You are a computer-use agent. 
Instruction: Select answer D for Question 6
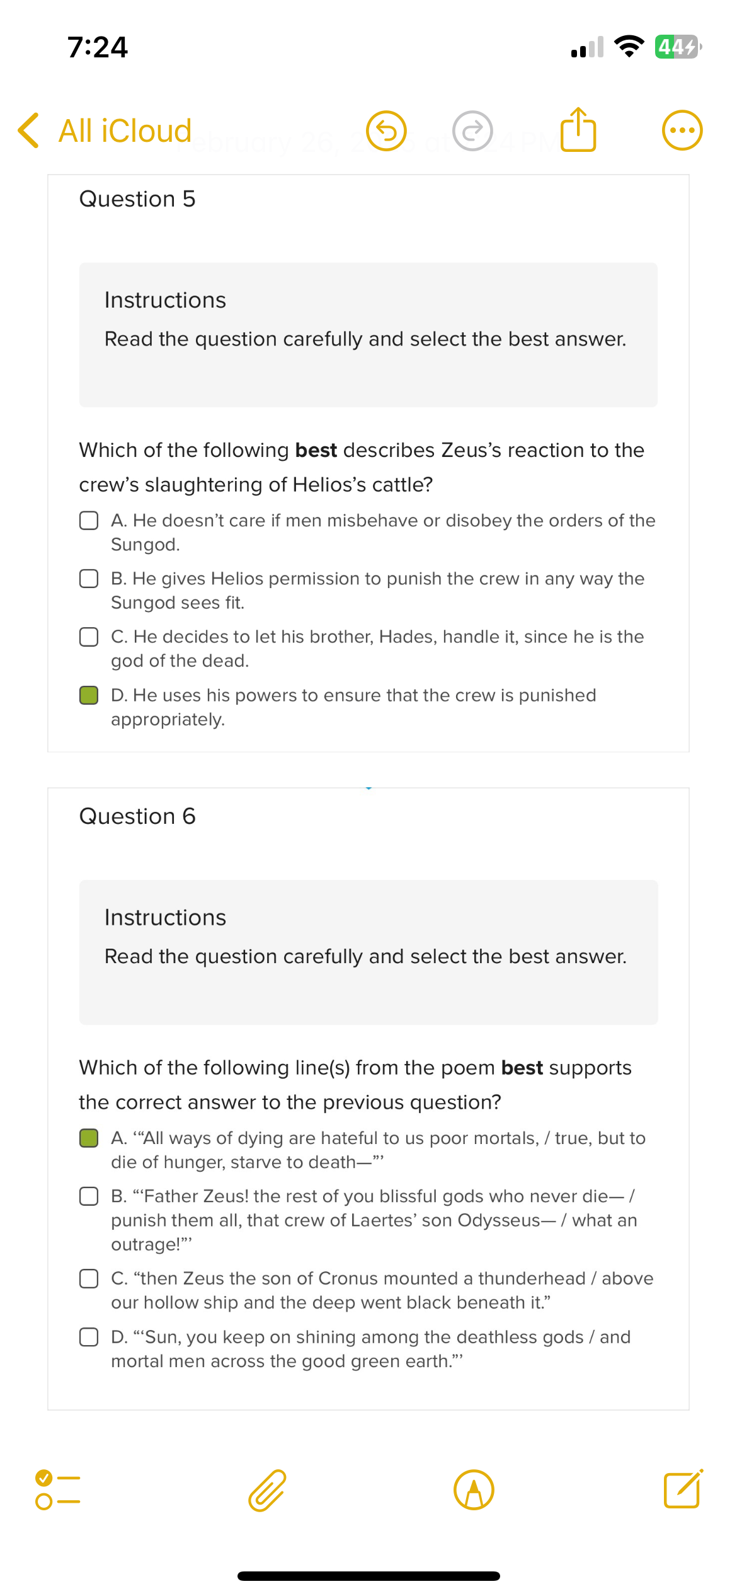click(88, 1338)
